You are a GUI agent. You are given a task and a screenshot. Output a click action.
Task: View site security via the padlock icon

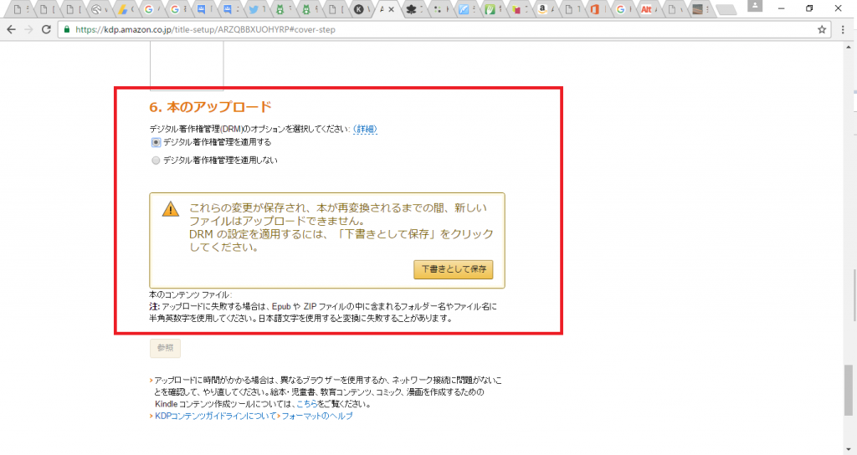[67, 29]
